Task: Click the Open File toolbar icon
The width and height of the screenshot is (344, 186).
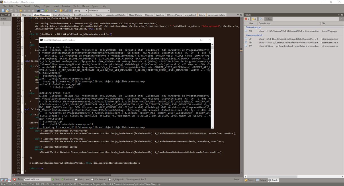Action: (8, 10)
